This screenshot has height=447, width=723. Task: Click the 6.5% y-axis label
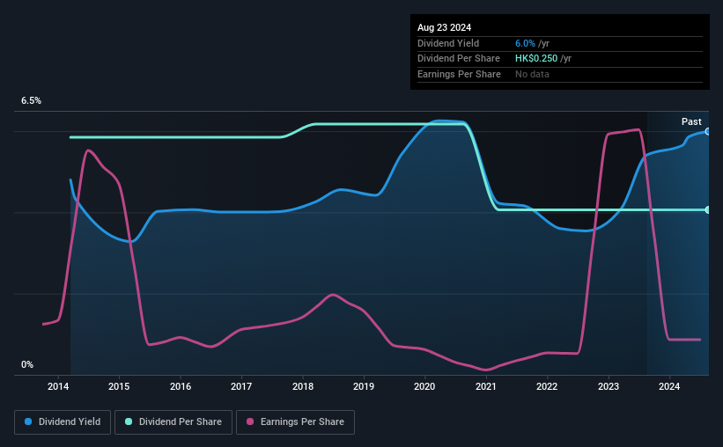[31, 100]
